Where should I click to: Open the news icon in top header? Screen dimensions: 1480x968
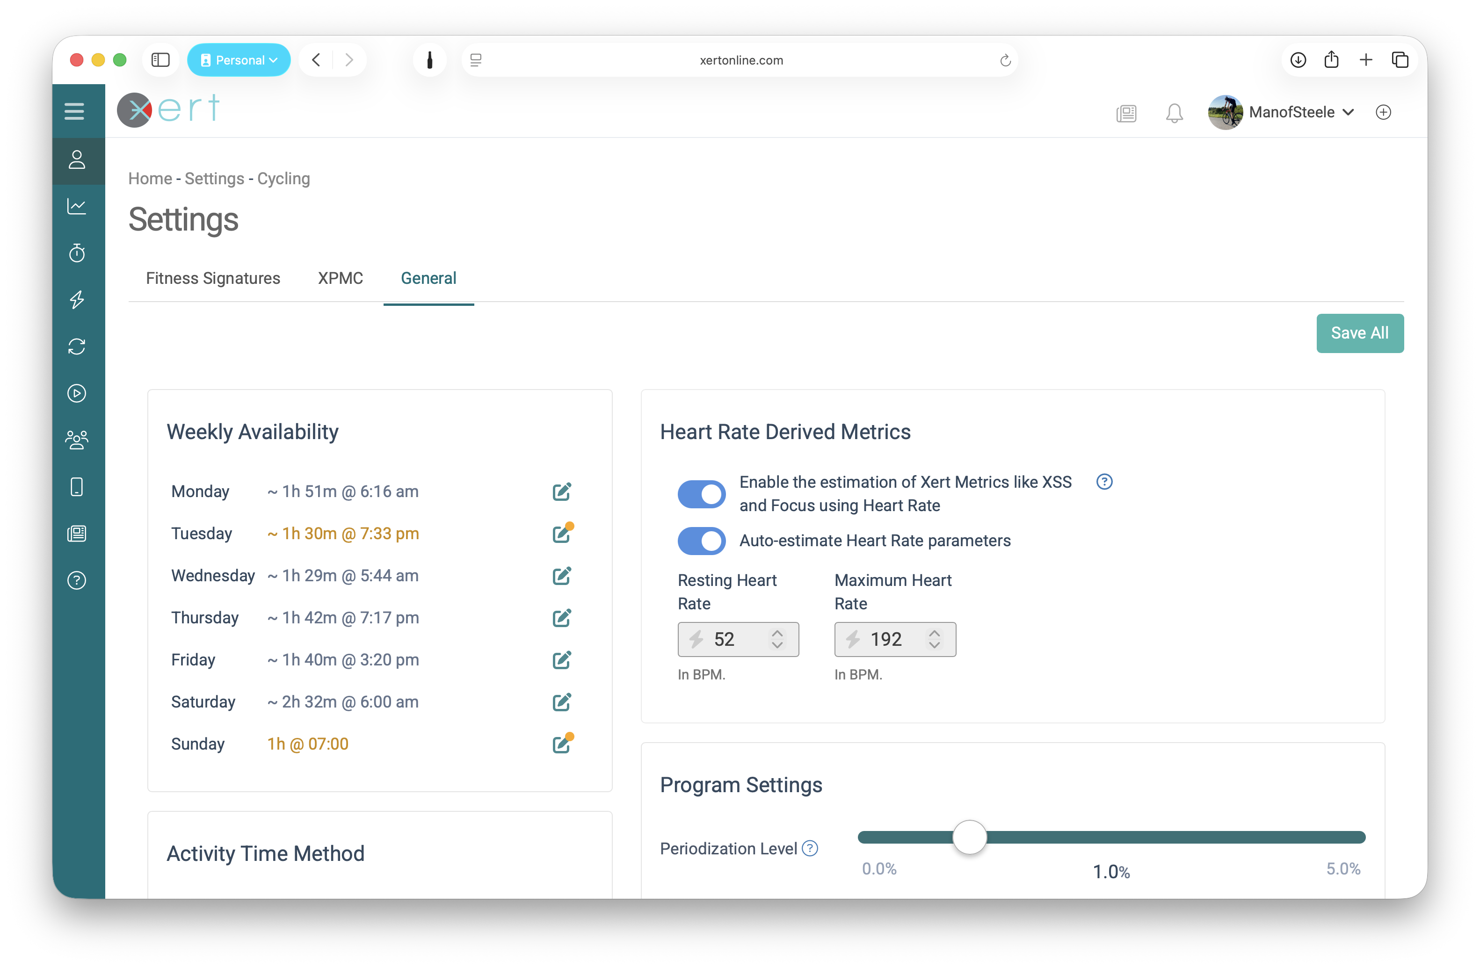(x=1126, y=113)
